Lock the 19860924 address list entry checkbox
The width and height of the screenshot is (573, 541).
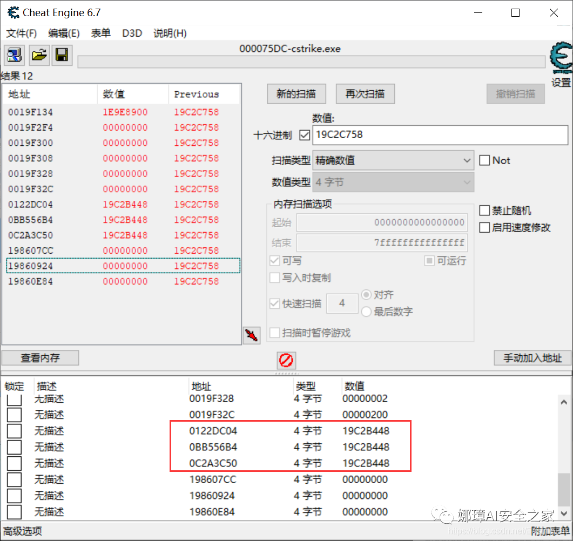pos(14,496)
